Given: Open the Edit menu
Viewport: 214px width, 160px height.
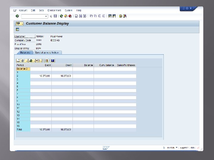Looking at the screenshot, I should pyautogui.click(x=33, y=10).
